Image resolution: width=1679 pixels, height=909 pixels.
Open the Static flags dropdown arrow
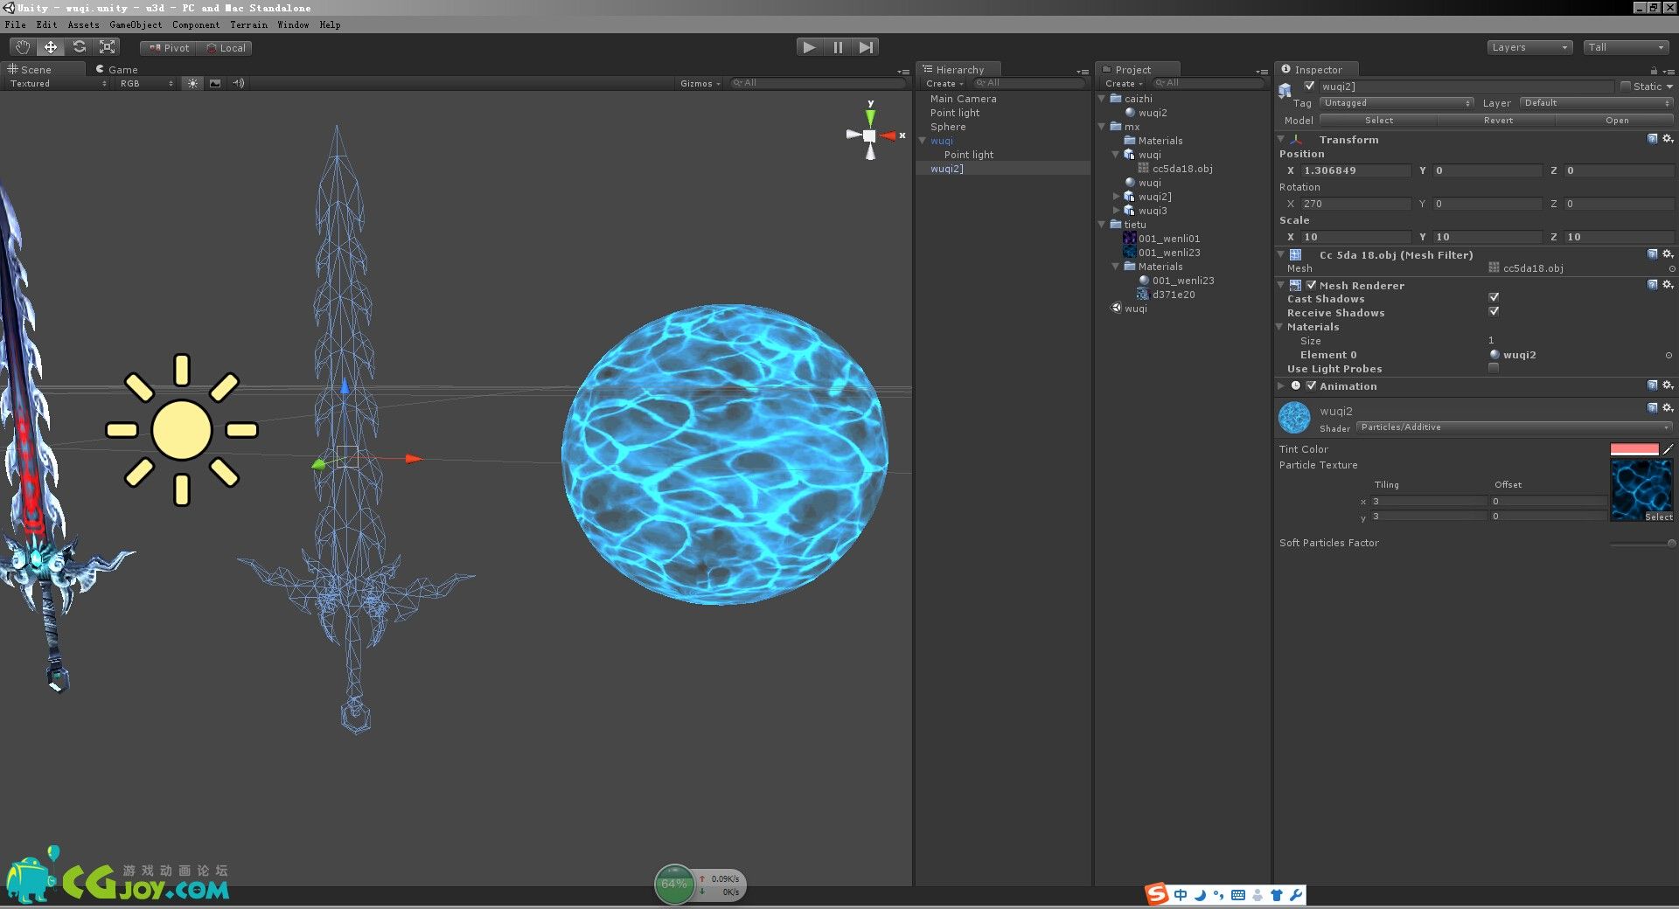1669,87
